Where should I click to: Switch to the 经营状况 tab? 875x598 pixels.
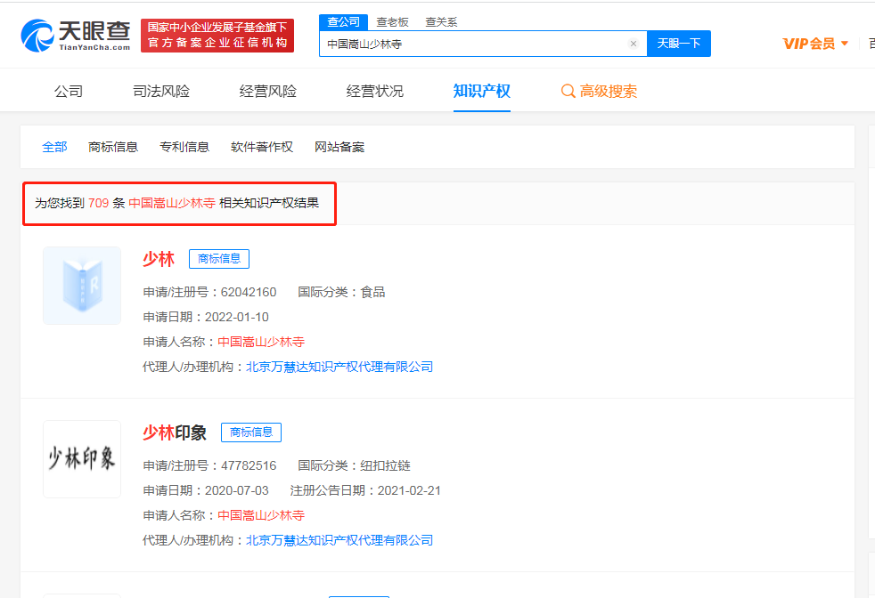point(374,91)
